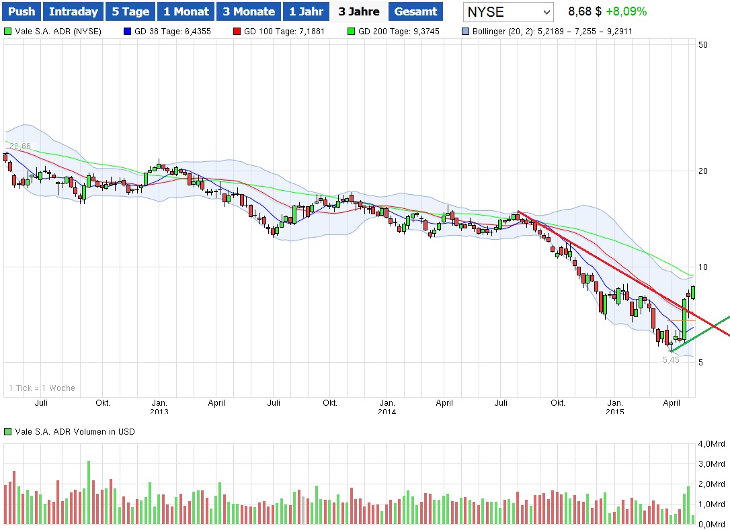Viewport: 730px width, 530px height.
Task: Click the green GD 200 Tage legend square
Action: (x=351, y=32)
